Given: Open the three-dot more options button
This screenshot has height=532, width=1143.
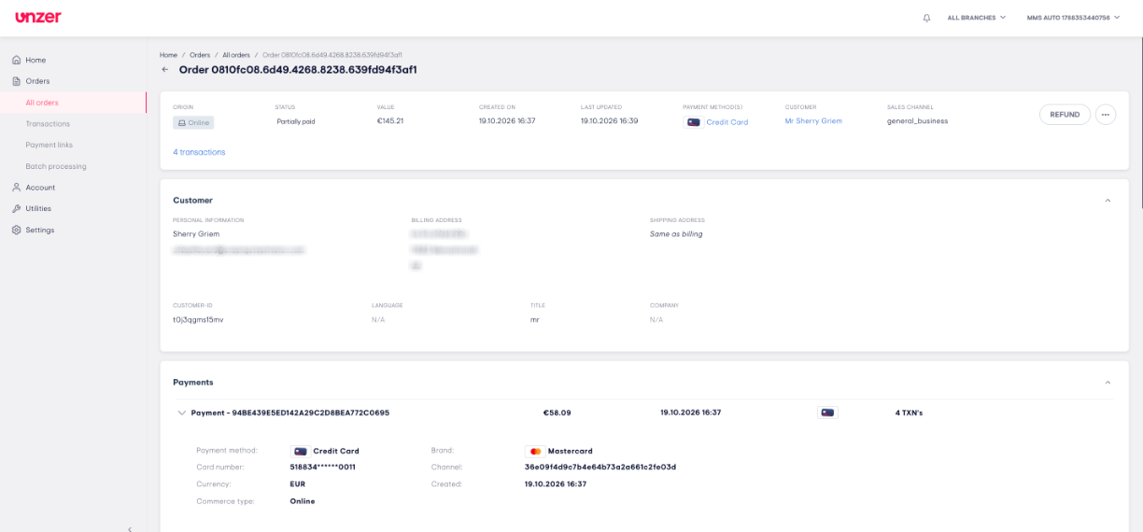Looking at the screenshot, I should 1105,115.
